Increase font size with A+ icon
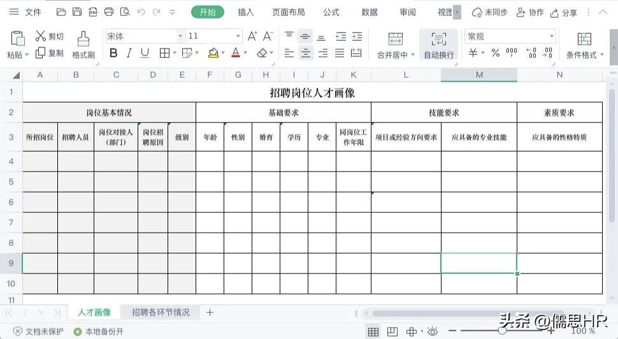618x339 pixels. point(252,36)
